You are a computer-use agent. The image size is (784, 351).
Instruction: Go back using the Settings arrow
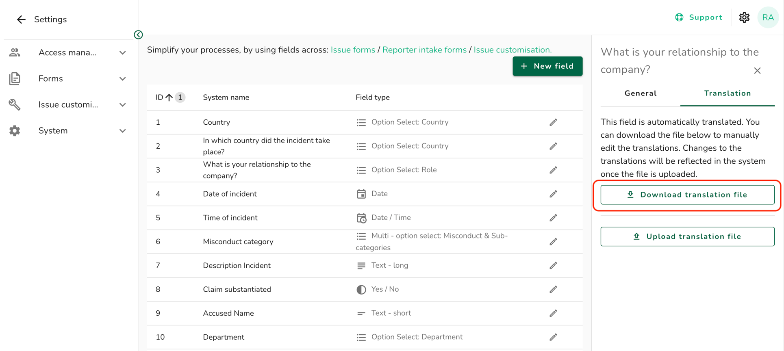pyautogui.click(x=21, y=19)
